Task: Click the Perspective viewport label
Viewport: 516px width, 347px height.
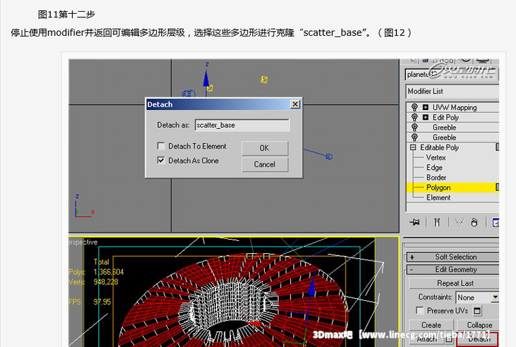Action: [x=83, y=242]
